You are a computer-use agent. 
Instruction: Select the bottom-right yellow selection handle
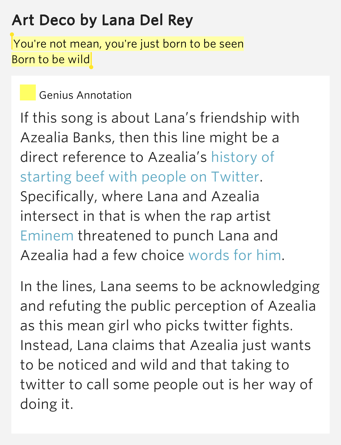tap(91, 67)
